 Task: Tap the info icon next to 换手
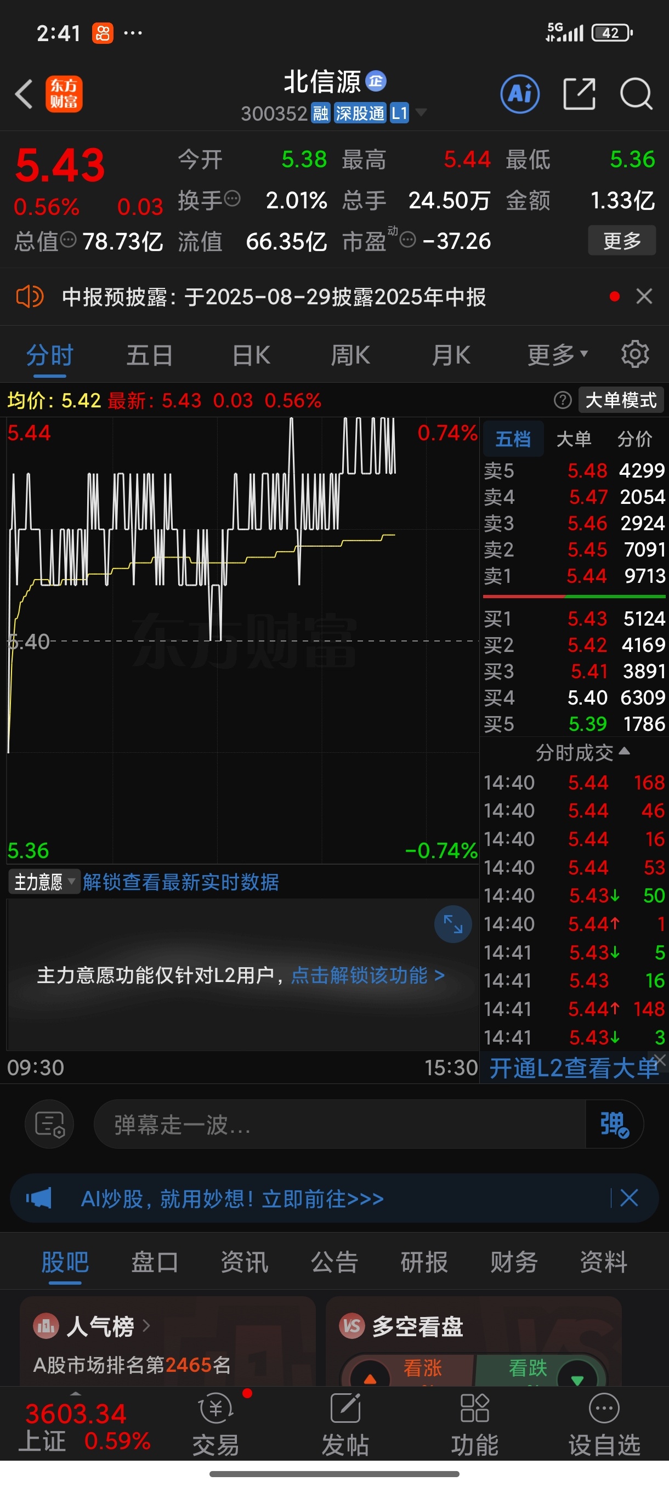click(232, 199)
